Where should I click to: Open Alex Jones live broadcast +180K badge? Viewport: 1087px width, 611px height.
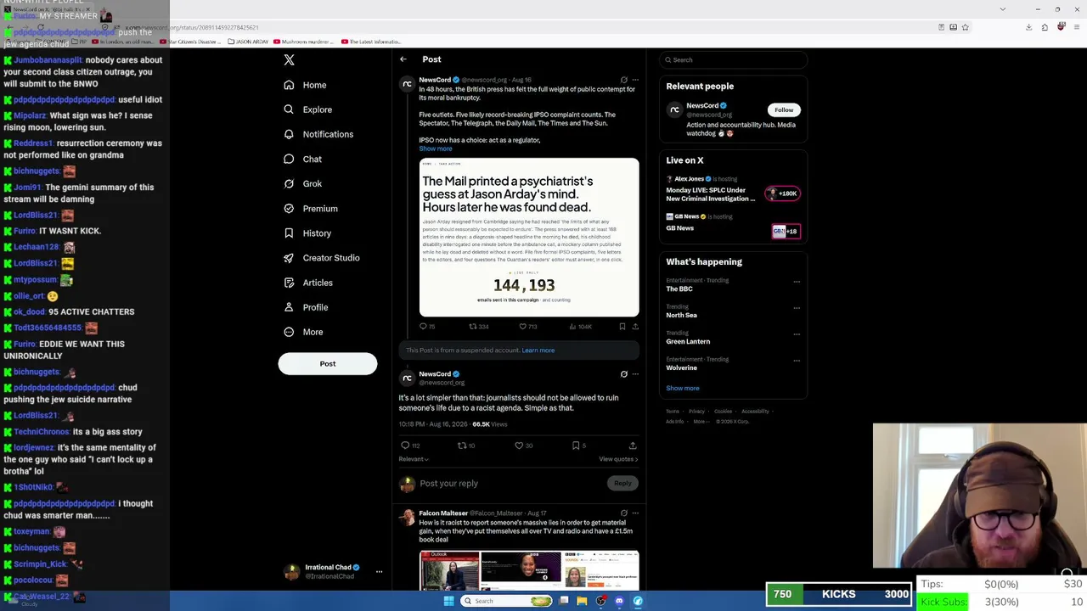782,193
